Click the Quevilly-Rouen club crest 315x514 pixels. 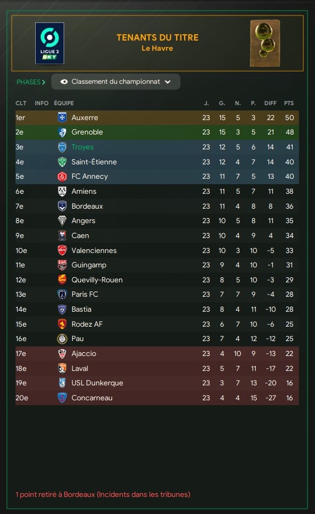point(62,280)
